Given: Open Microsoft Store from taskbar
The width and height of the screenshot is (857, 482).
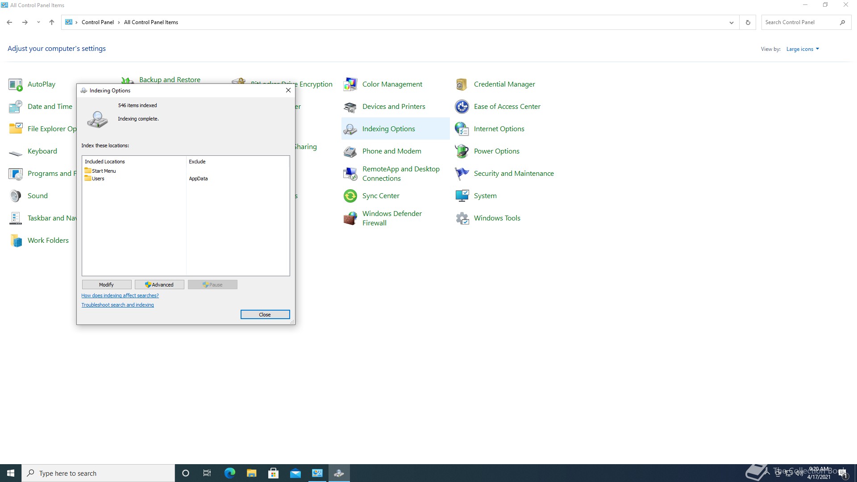Looking at the screenshot, I should [273, 473].
